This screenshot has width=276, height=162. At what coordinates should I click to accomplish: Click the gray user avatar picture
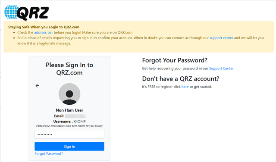69,94
